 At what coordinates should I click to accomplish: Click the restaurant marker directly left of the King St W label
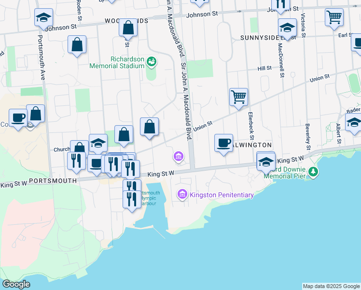pos(130,170)
